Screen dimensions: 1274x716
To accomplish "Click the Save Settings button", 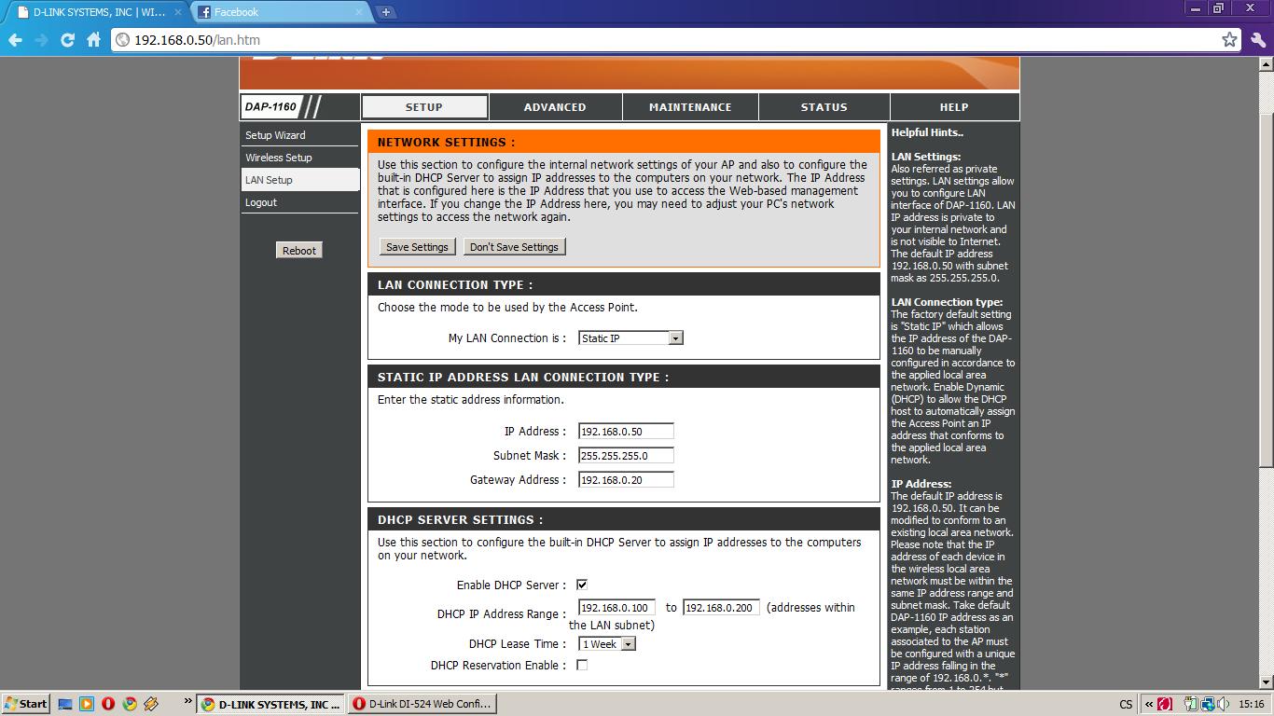I will tap(417, 247).
